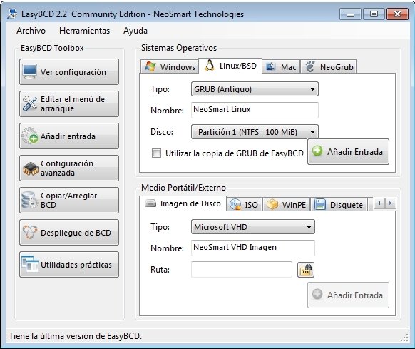Click the Despliegue de BCD icon

[30, 232]
